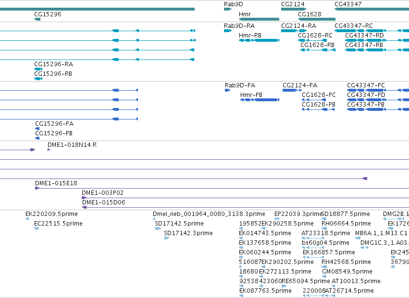
Task: Click the CG43347-RB transcript label
Action: (x=364, y=45)
